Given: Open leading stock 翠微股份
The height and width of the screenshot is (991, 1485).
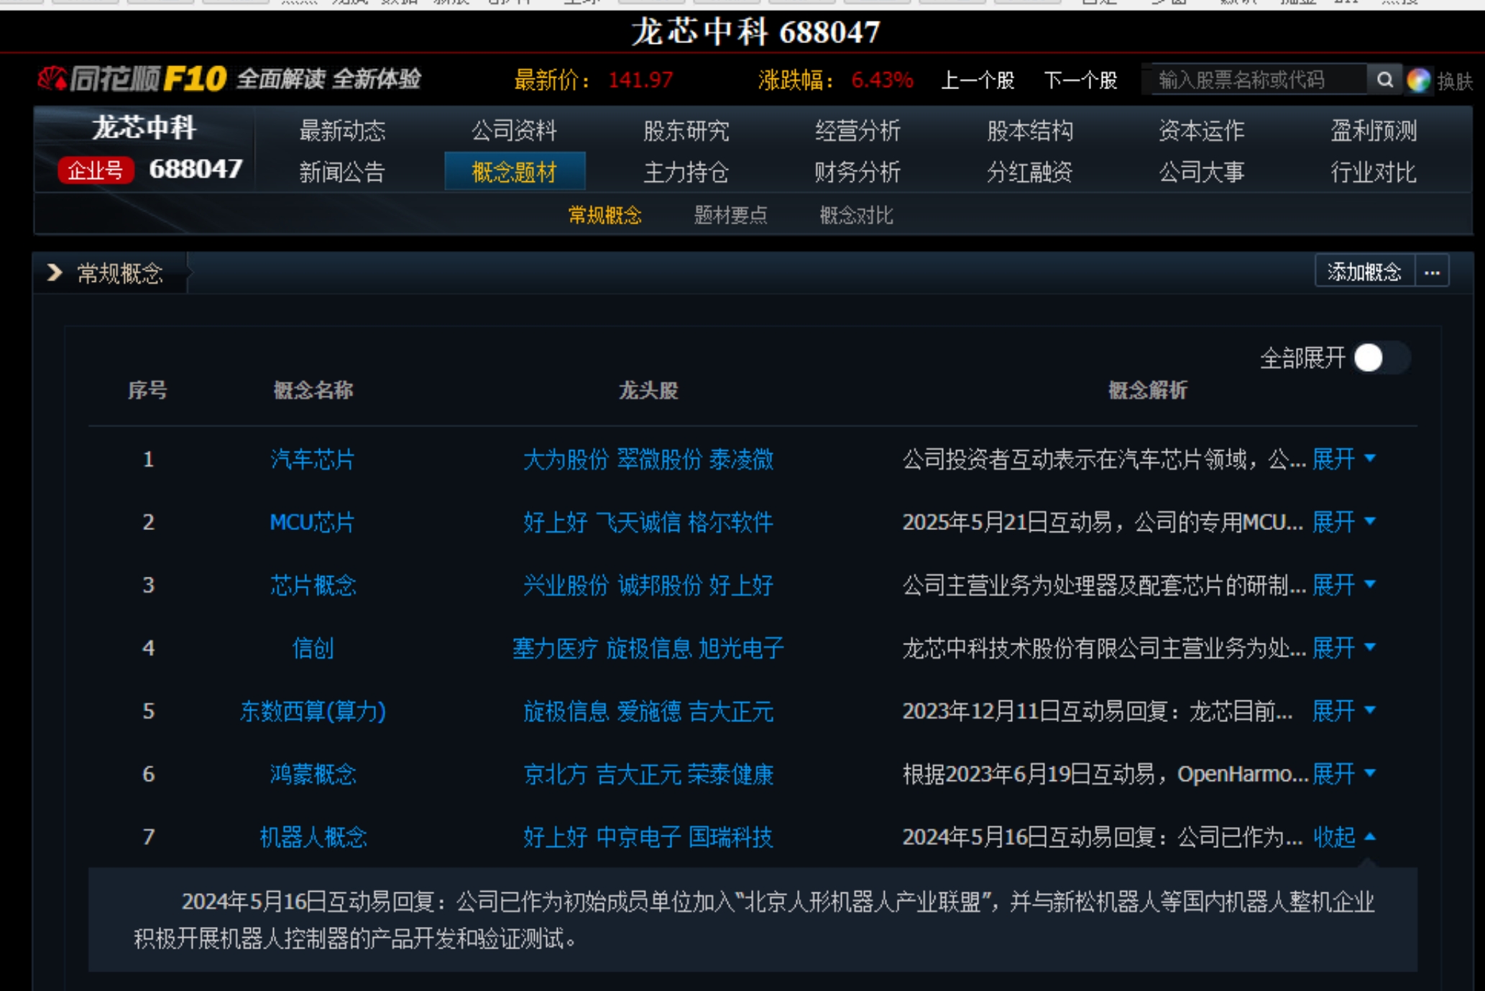Looking at the screenshot, I should tap(659, 459).
